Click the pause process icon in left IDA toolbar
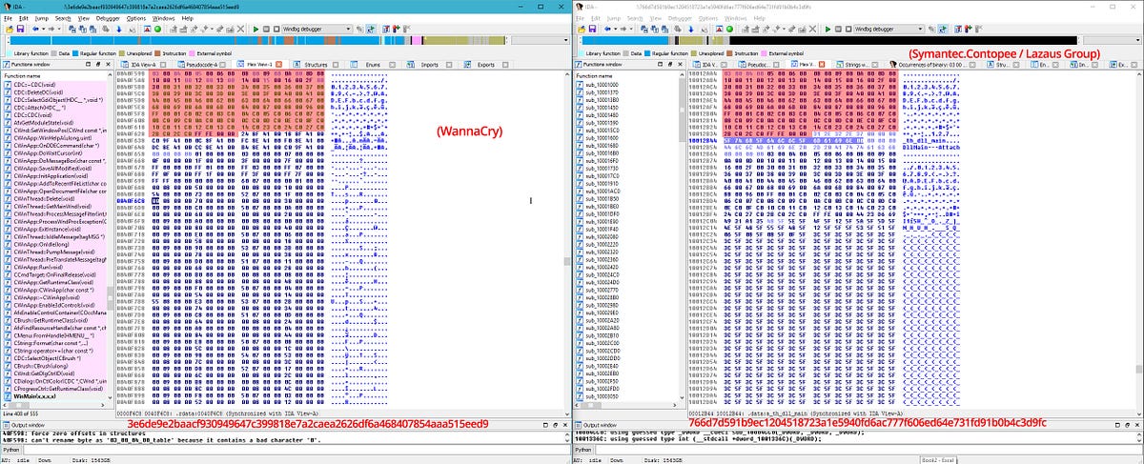This screenshot has height=464, width=1144. coord(266,29)
